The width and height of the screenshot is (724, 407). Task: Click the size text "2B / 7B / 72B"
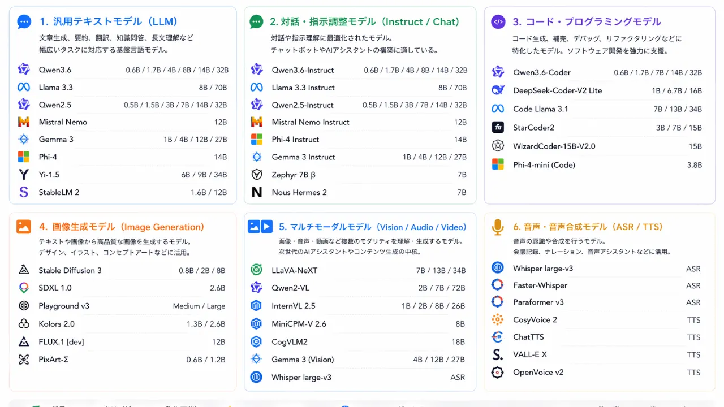pyautogui.click(x=442, y=288)
